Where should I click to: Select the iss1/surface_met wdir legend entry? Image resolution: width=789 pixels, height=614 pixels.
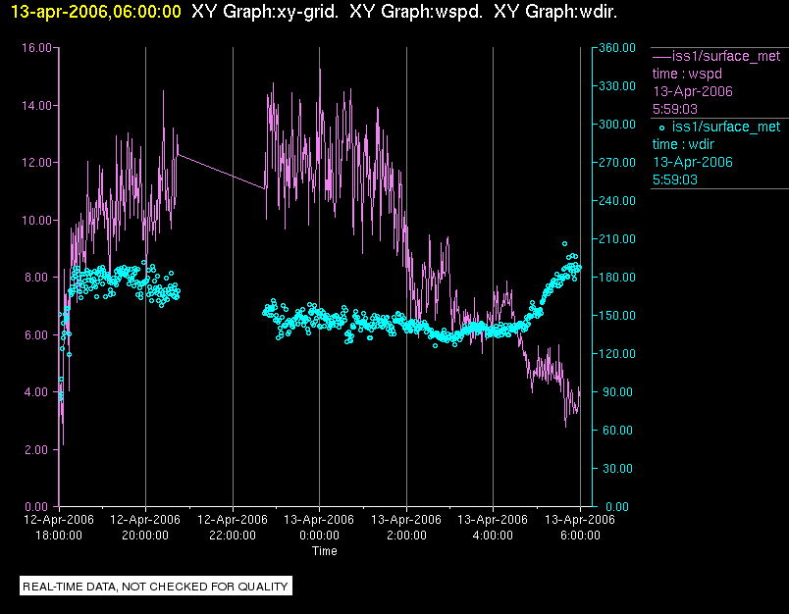tap(716, 153)
